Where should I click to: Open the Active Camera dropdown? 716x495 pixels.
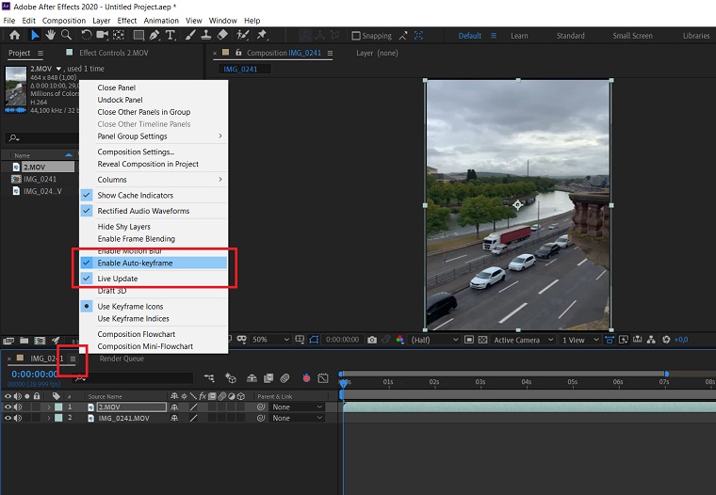coord(521,340)
